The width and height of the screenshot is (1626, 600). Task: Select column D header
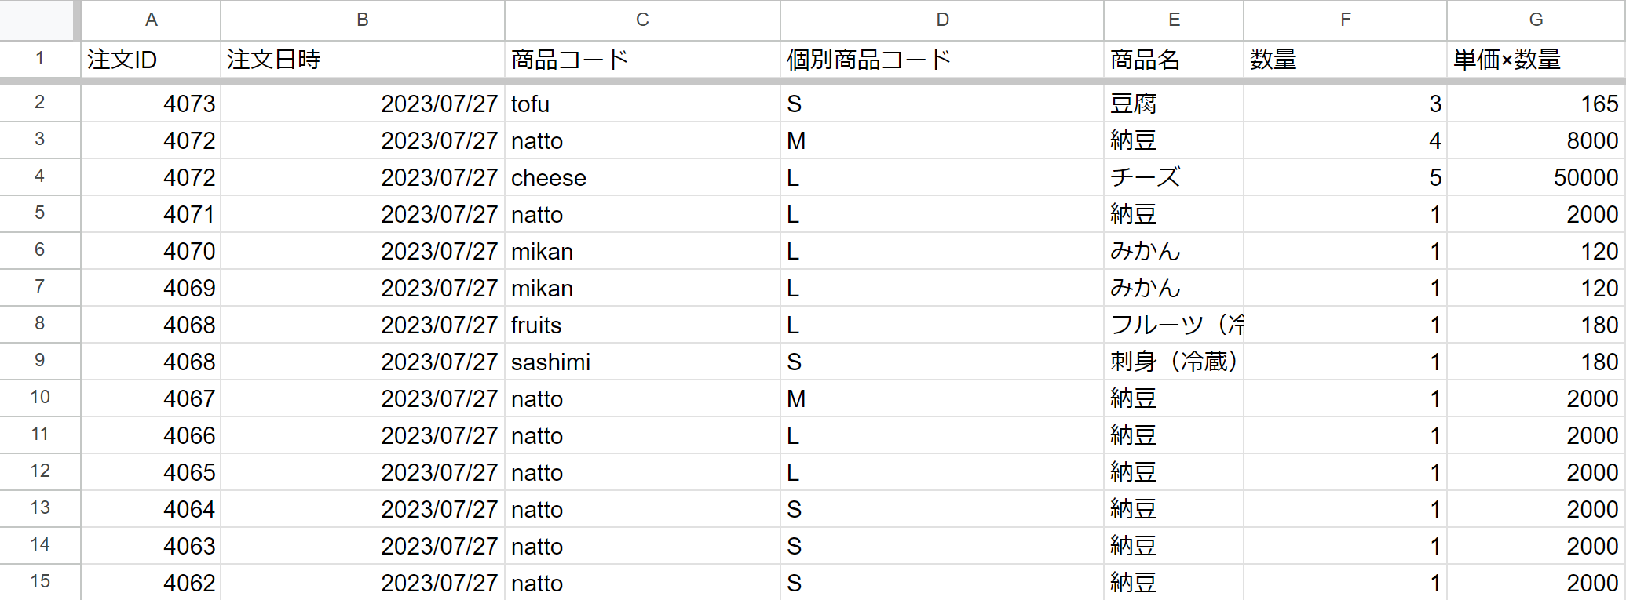(942, 20)
